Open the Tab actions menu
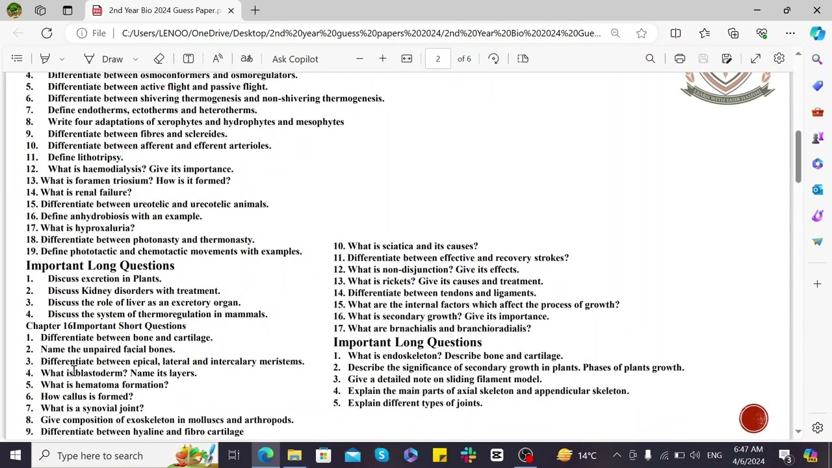The height and width of the screenshot is (468, 832). [68, 10]
